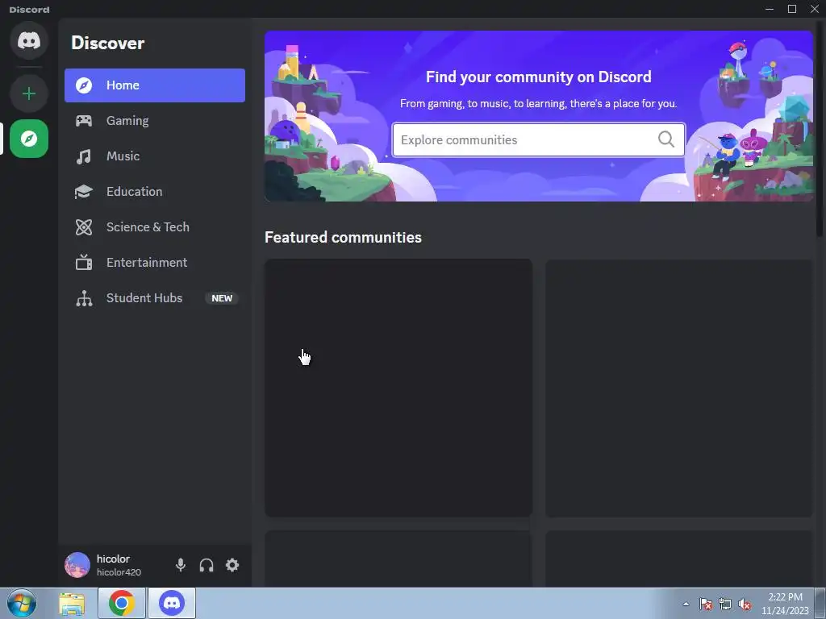The image size is (826, 619).
Task: Click the compass icon beside Home
Action: 84,85
